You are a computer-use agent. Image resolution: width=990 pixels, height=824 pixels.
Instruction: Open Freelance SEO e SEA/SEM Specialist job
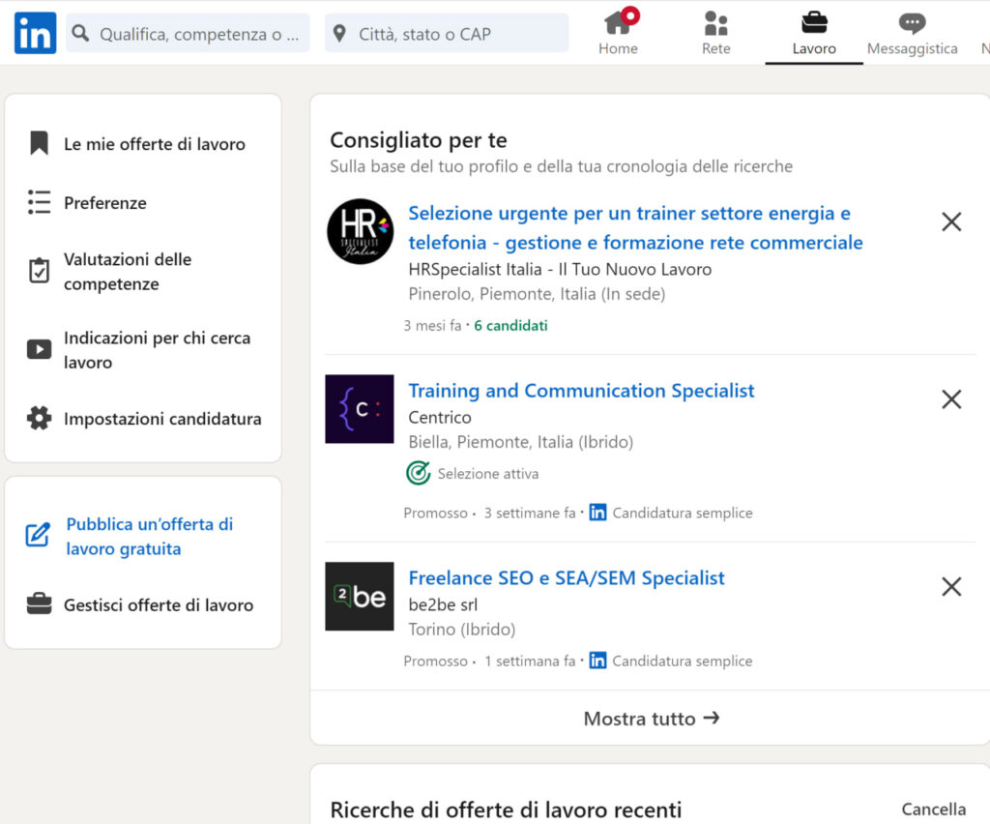(567, 577)
